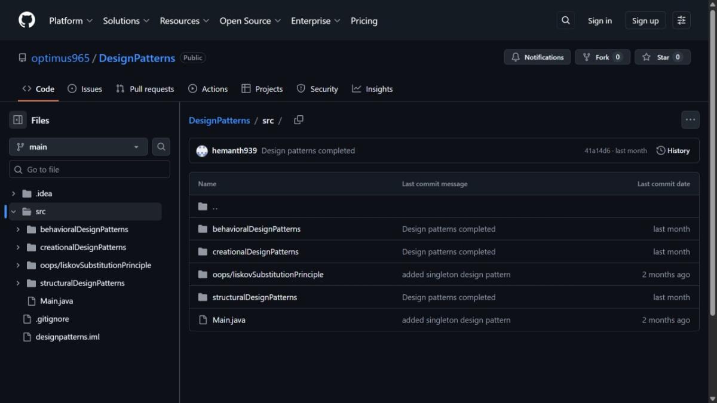Open the main branch dropdown
Viewport: 717px width, 403px height.
pos(78,147)
